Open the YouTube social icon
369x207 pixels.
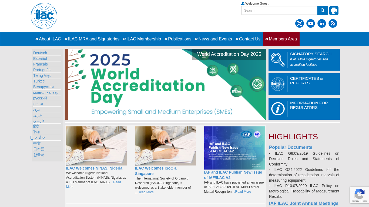[311, 23]
